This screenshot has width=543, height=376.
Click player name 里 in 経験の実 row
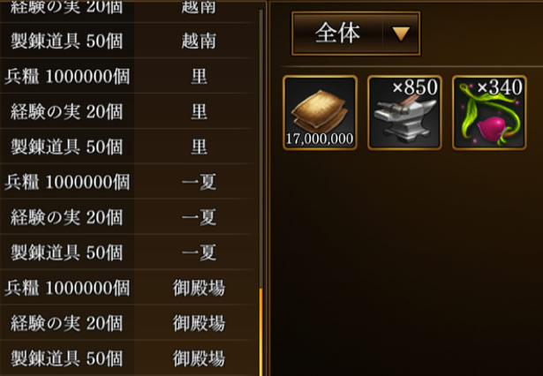(x=199, y=111)
